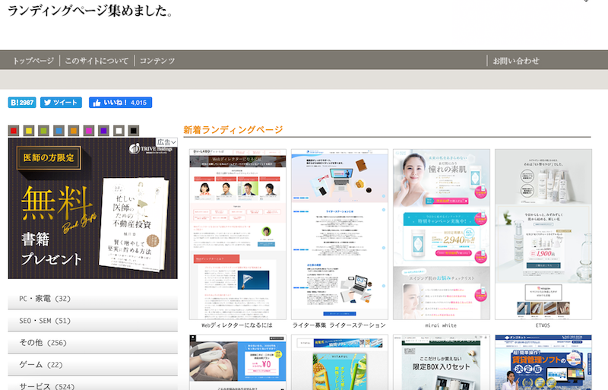Open the トップページ menu item
The height and width of the screenshot is (390, 608).
(x=33, y=61)
